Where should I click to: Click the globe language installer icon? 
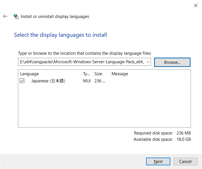(x=16, y=17)
